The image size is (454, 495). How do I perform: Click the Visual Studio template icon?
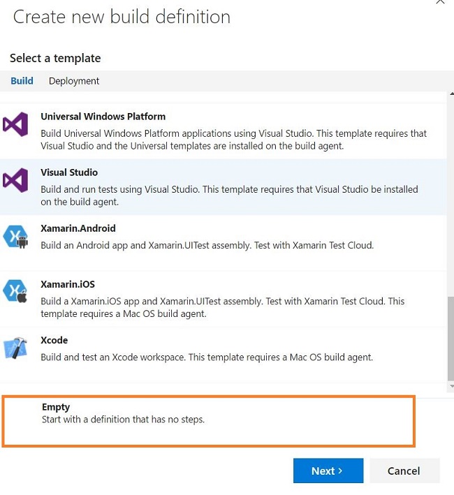[15, 180]
